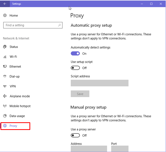Click the proxy Address field
166x152 pixels.
click(x=89, y=149)
